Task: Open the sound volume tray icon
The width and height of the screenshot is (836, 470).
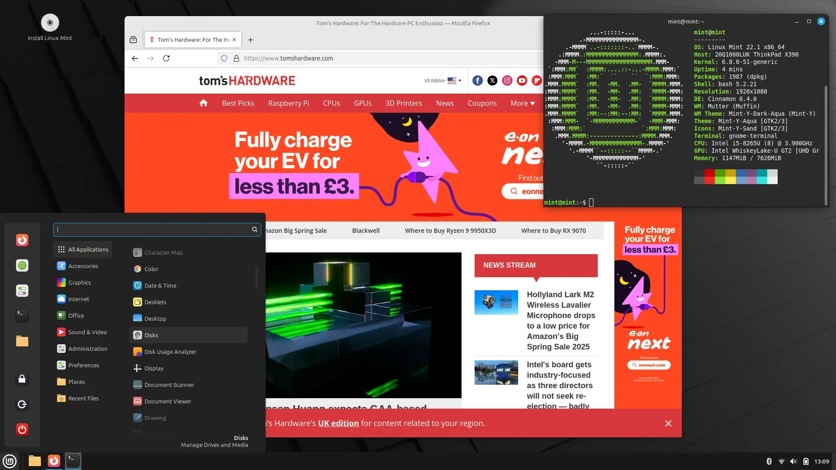Action: [793, 461]
